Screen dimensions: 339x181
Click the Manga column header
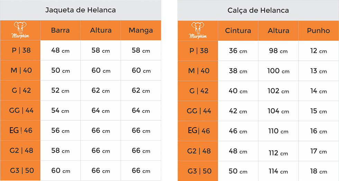click(140, 30)
